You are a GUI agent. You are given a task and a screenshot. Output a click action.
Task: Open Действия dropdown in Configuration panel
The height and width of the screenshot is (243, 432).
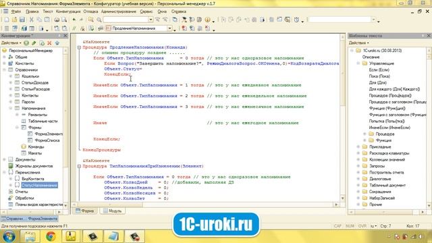(11, 43)
